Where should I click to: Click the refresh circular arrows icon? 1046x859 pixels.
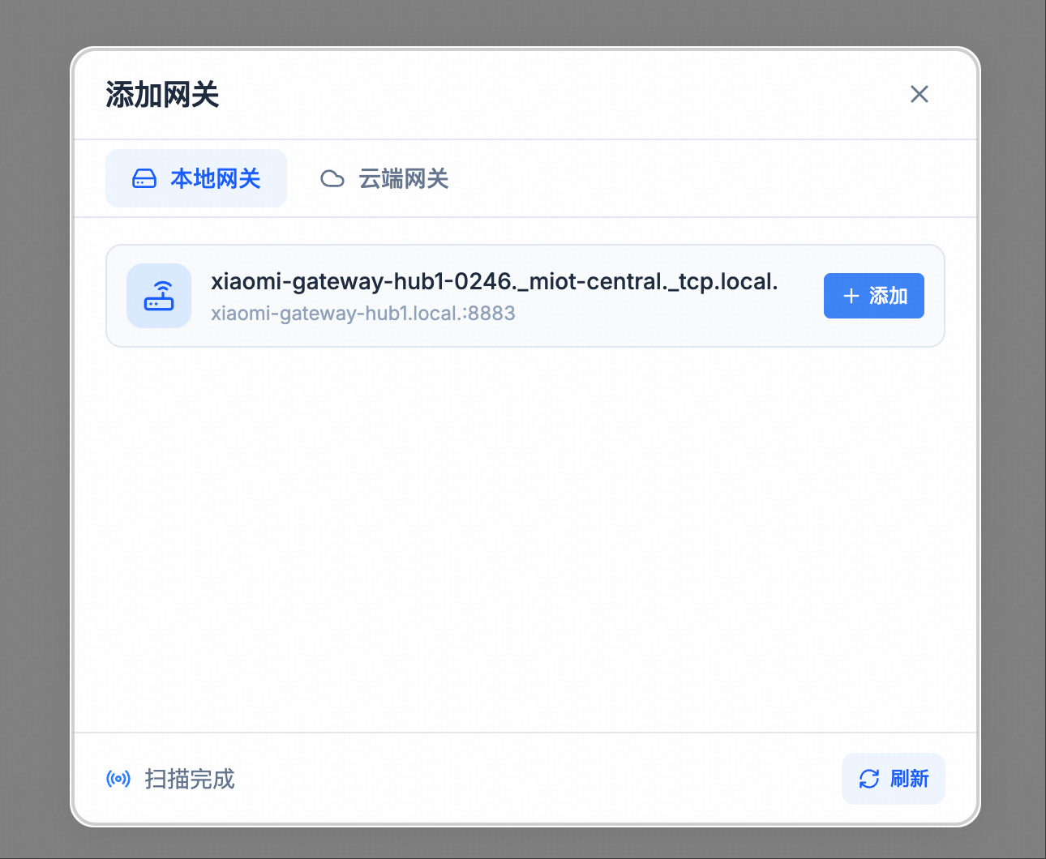[869, 779]
